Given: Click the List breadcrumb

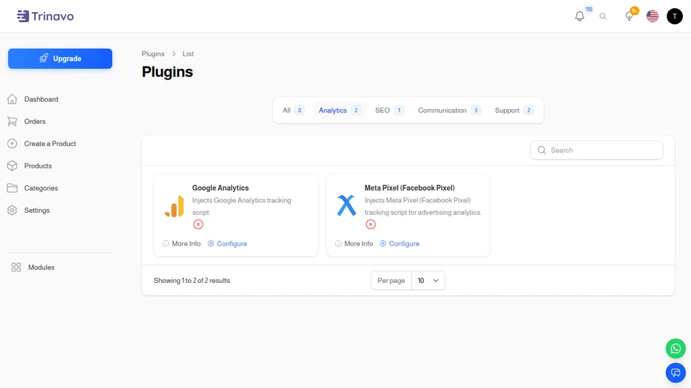Looking at the screenshot, I should (188, 54).
